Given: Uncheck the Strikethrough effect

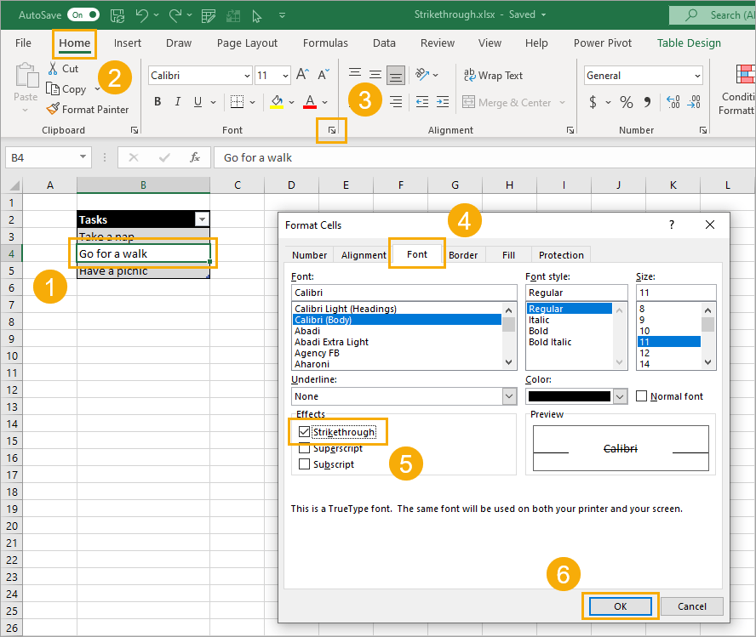Looking at the screenshot, I should coord(304,432).
